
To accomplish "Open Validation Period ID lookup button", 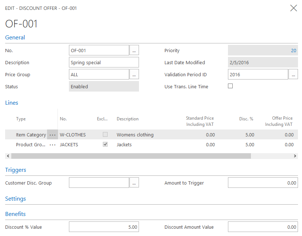I will coord(293,74).
